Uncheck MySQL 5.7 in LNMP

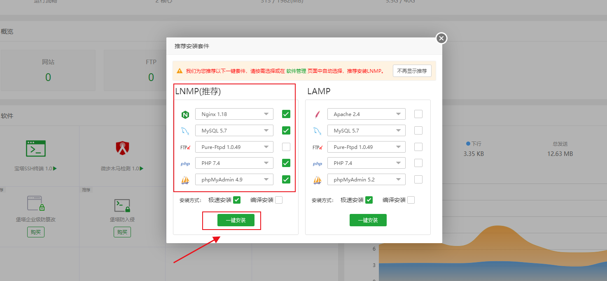286,130
